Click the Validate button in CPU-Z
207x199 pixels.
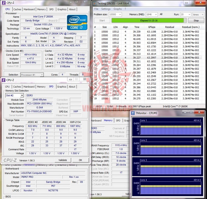[63, 160]
